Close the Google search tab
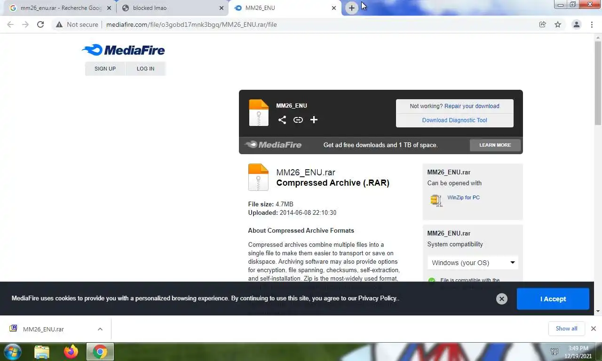 pos(109,8)
